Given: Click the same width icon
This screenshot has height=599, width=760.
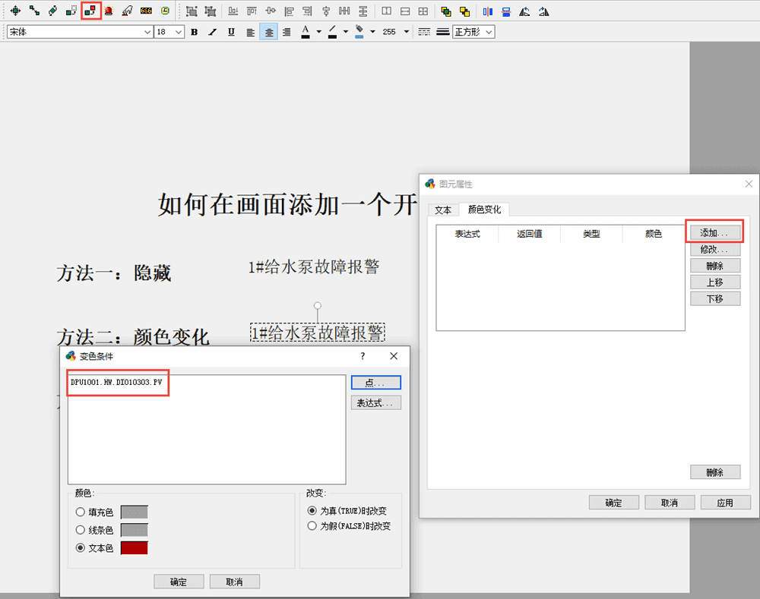Looking at the screenshot, I should 386,11.
